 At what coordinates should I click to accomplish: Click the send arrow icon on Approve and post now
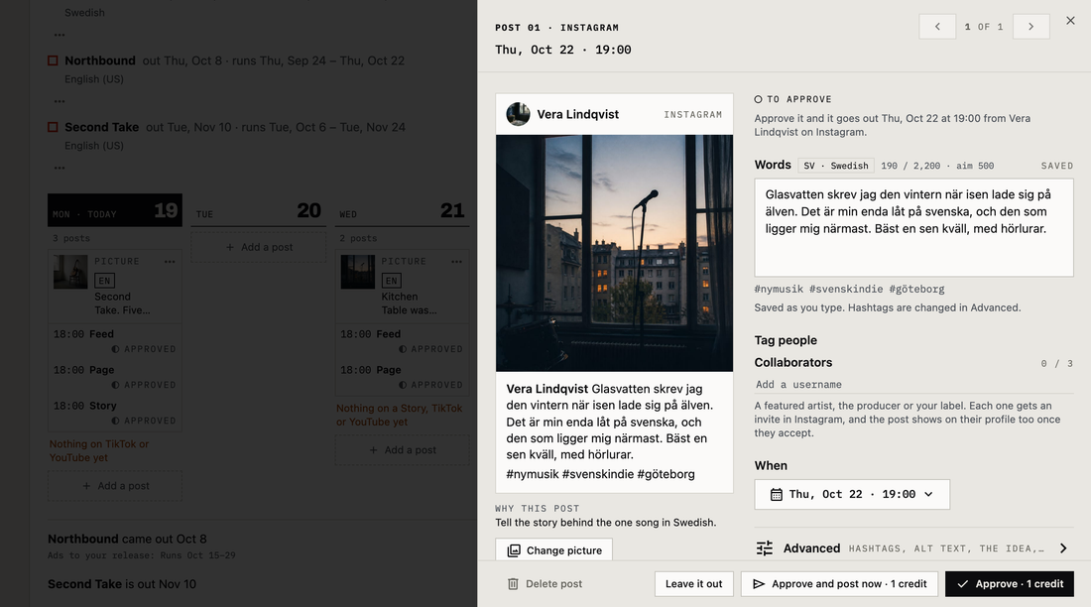coord(759,584)
